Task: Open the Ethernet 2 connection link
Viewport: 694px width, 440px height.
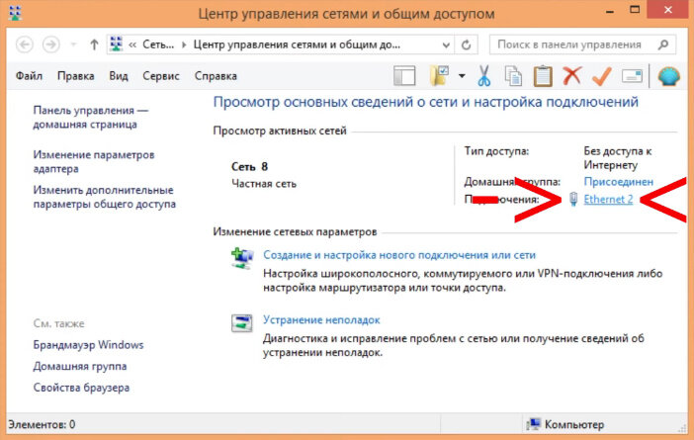Action: pyautogui.click(x=608, y=200)
